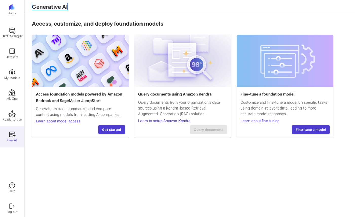Open the Learn about model access link
The width and height of the screenshot is (355, 217).
(58, 121)
